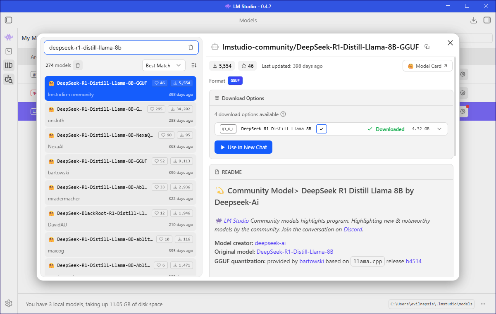Screen dimensions: 496x314
Task: Toggle the checkbox for Q3_K_L download option
Action: [x=322, y=129]
